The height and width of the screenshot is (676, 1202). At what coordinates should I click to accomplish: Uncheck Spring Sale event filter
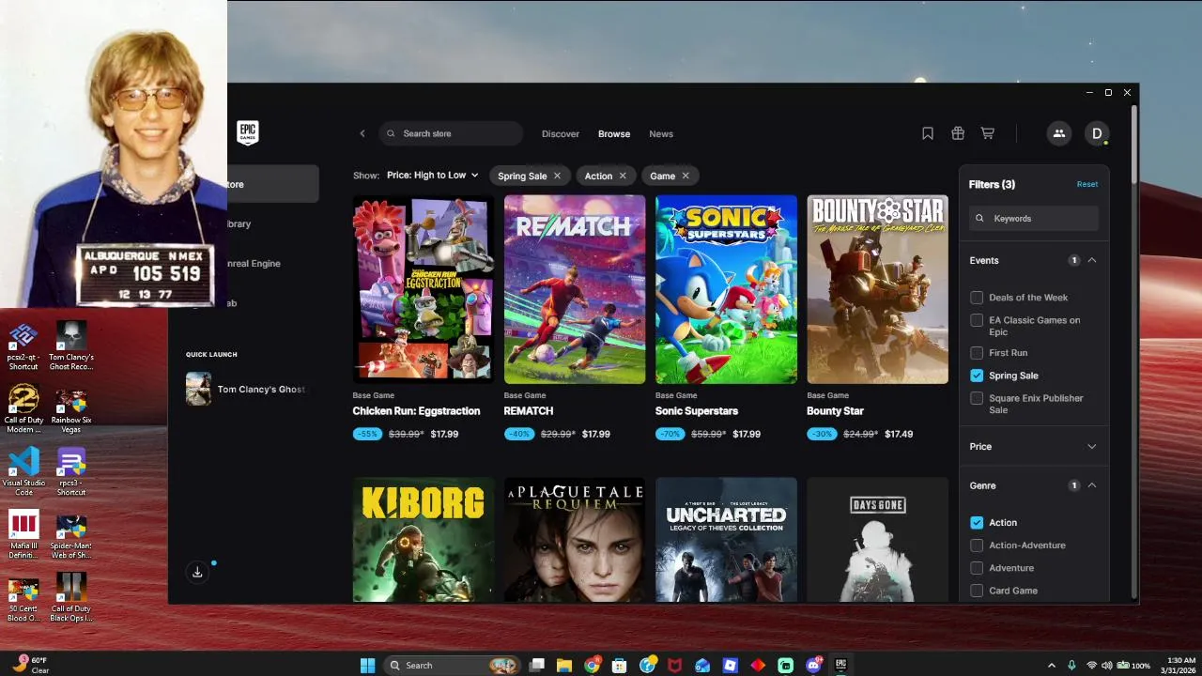point(977,376)
